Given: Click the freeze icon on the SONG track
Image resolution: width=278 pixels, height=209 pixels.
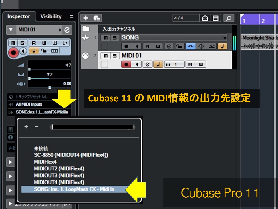Looking at the screenshot, I should [212, 47].
